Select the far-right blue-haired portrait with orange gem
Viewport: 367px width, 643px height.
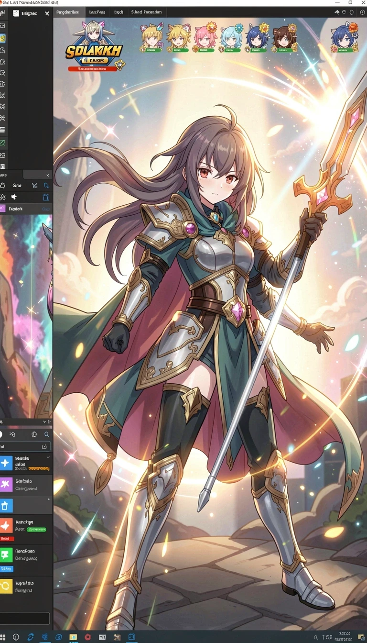click(345, 36)
